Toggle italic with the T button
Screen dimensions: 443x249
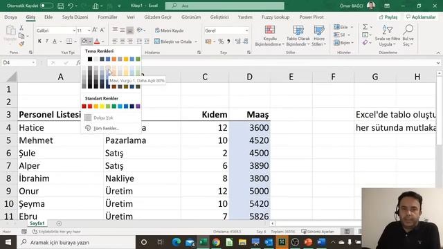tap(47, 41)
